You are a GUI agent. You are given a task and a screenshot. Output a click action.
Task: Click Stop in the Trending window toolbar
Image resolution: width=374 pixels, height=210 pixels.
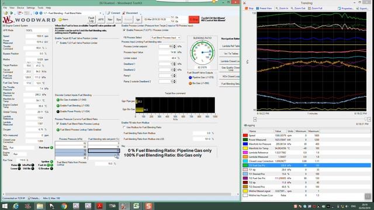[249, 8]
